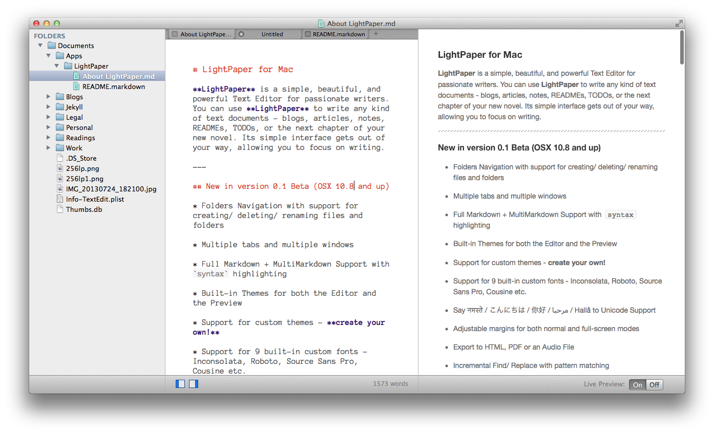Toggle the left sidebar panel icon
Screen dimensions: 714x434
[180, 383]
